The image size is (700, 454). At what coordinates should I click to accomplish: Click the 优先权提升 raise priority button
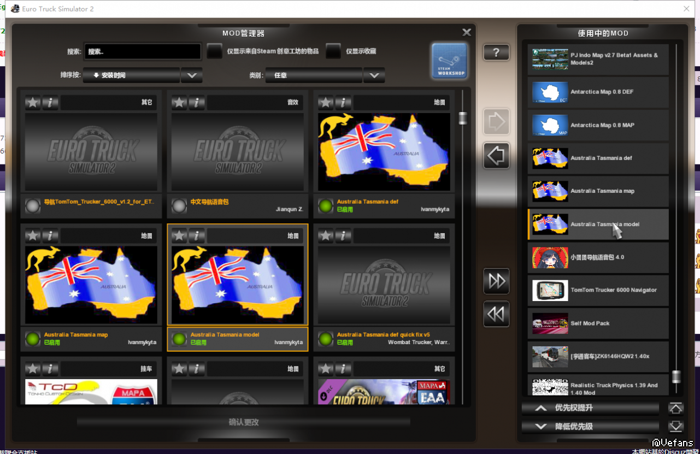[x=590, y=408]
